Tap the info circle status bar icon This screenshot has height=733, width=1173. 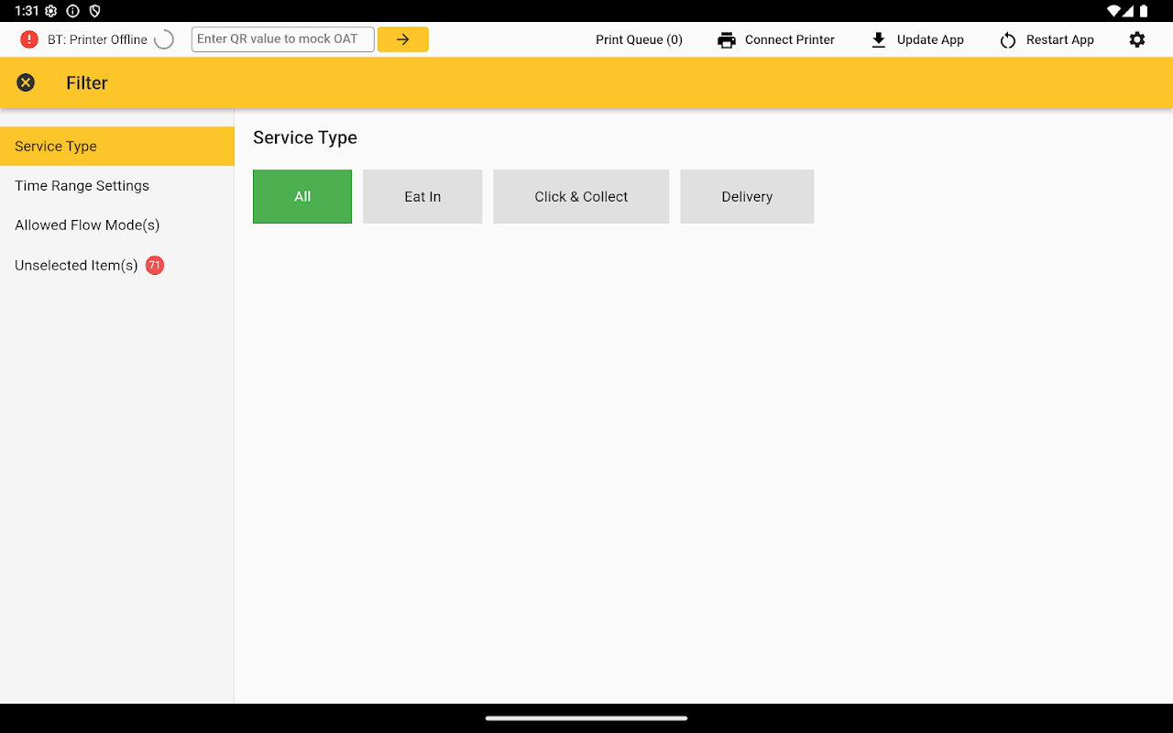point(73,11)
